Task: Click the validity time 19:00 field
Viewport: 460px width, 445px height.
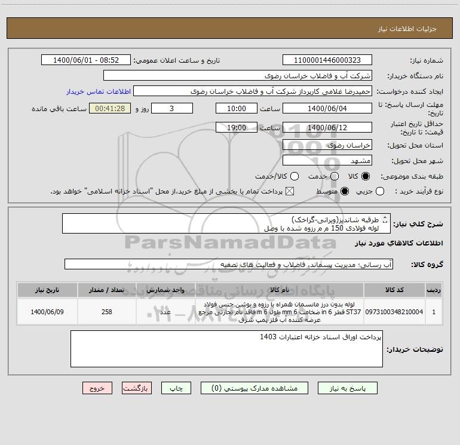Action: point(237,127)
